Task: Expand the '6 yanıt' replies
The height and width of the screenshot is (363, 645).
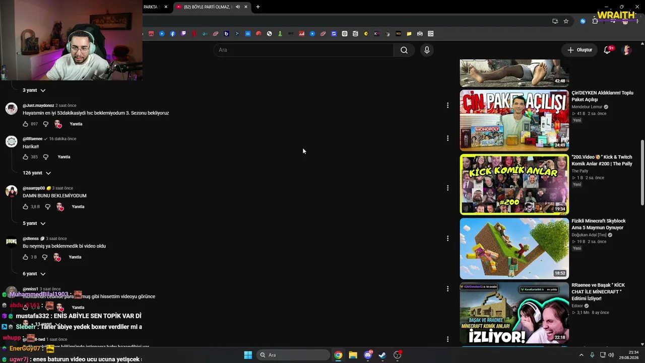Action: [34, 274]
